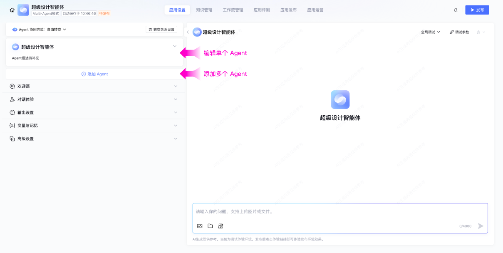Click the AI生成仅供参考 disclaimer text
This screenshot has height=253, width=503.
click(x=258, y=239)
